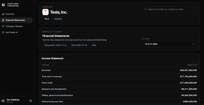Click the FILING label above the dropdown
The image size is (204, 105).
(146, 39)
